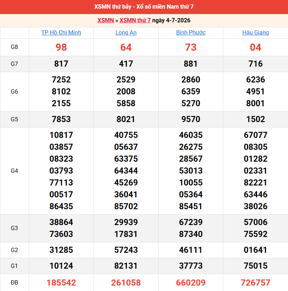Open the Long An province link

126,33
